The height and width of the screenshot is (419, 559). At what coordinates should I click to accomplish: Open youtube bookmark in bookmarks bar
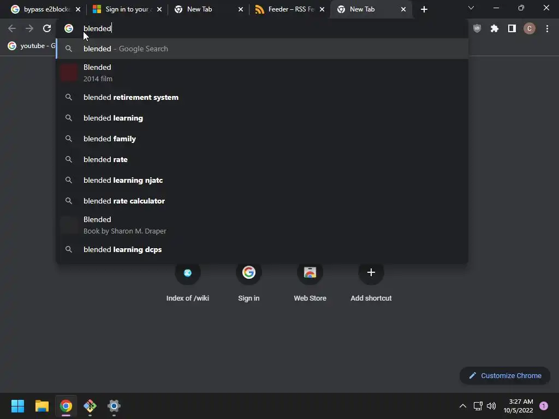pos(32,46)
